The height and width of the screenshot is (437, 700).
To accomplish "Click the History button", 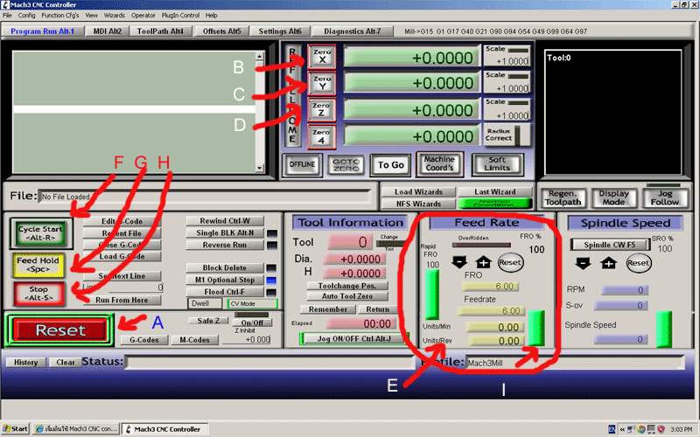I will tap(26, 362).
